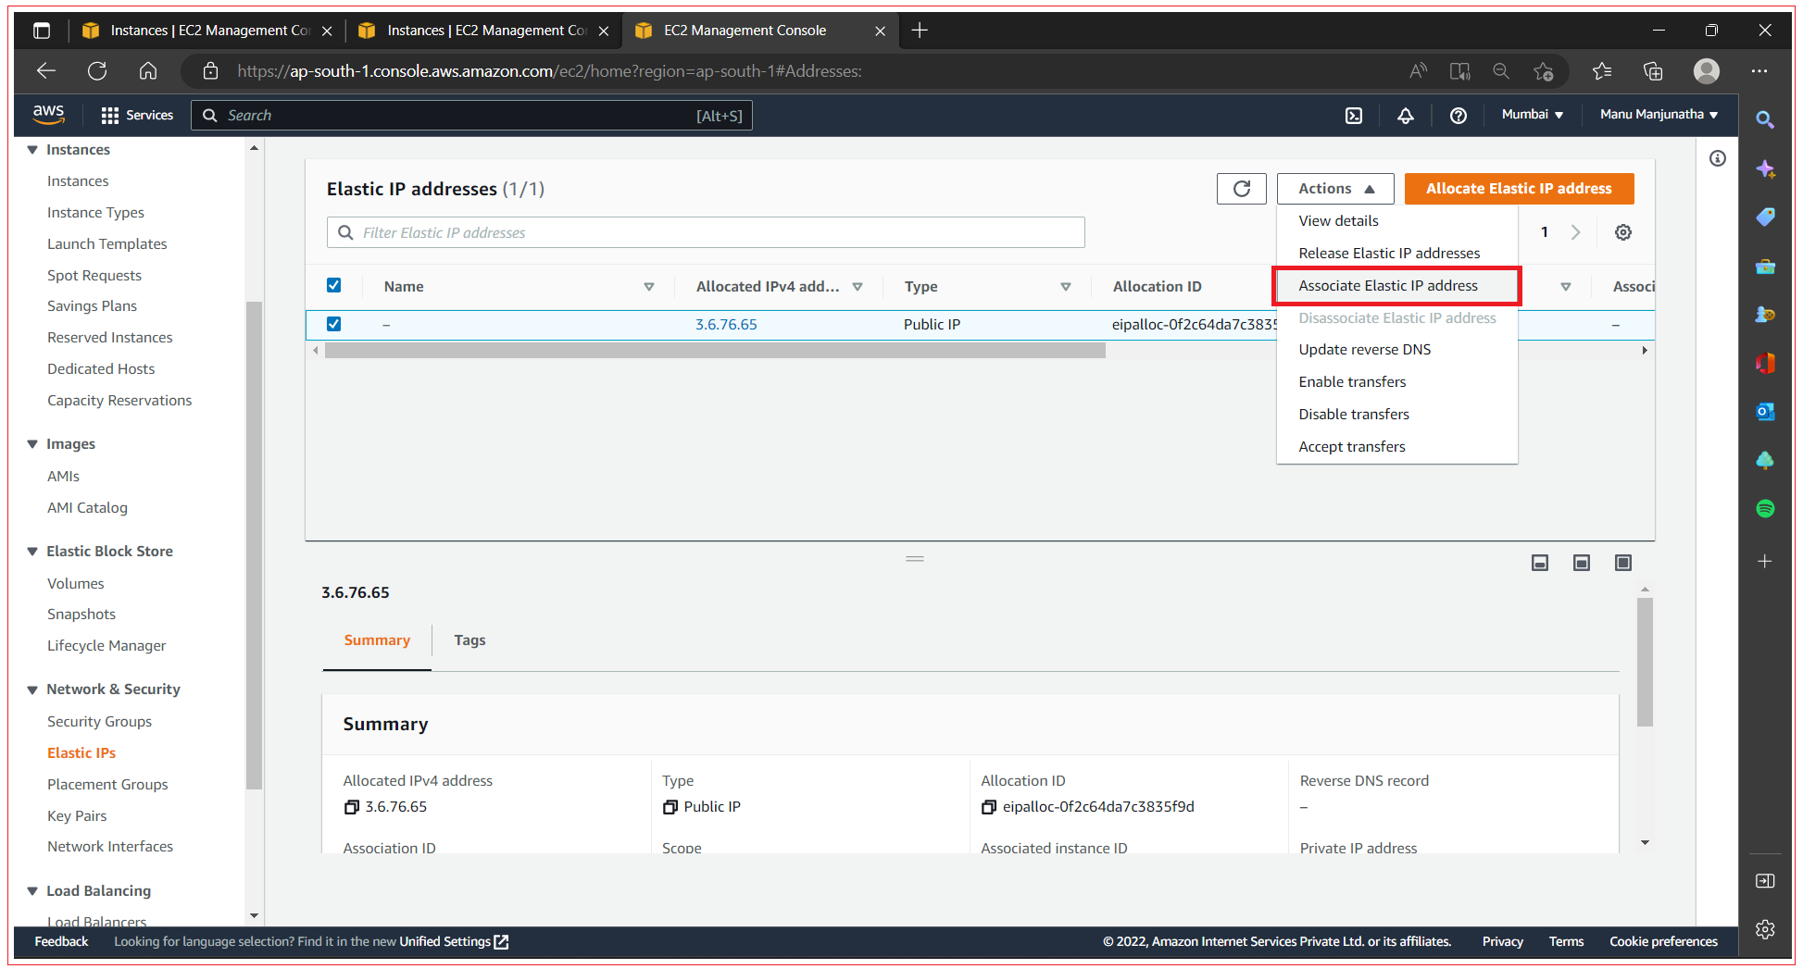Open the 3.6.76.65 address link
The image size is (1803, 969).
point(726,325)
